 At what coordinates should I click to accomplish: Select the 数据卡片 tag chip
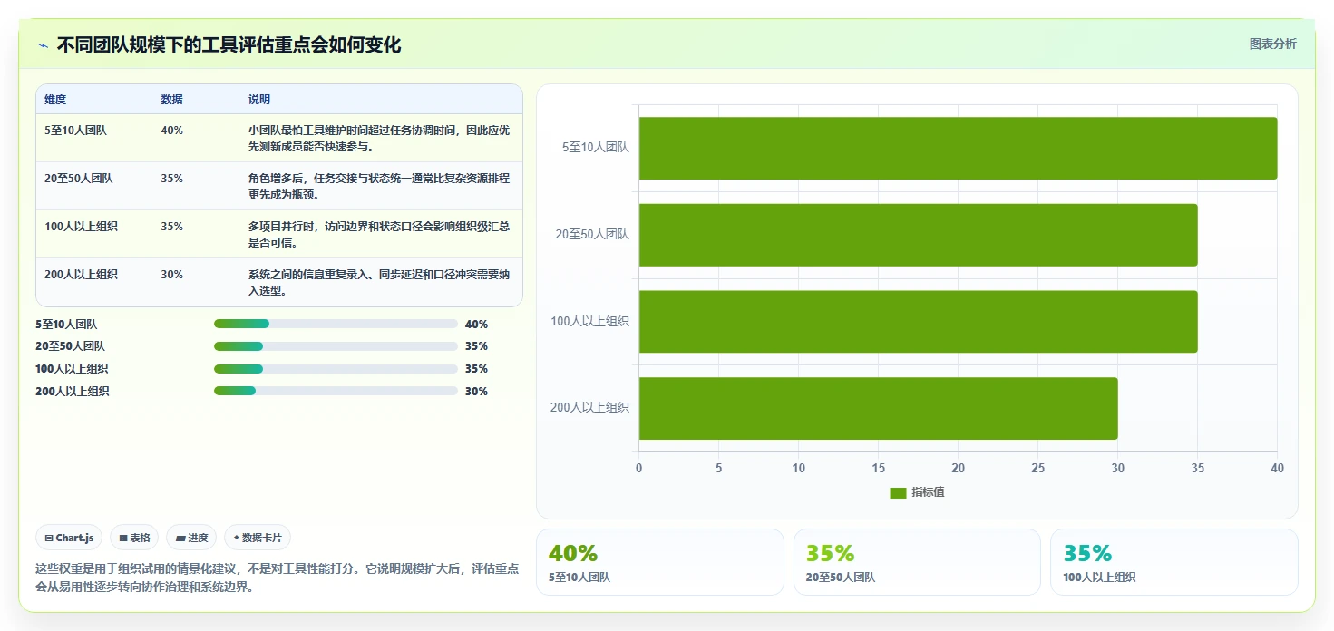258,538
